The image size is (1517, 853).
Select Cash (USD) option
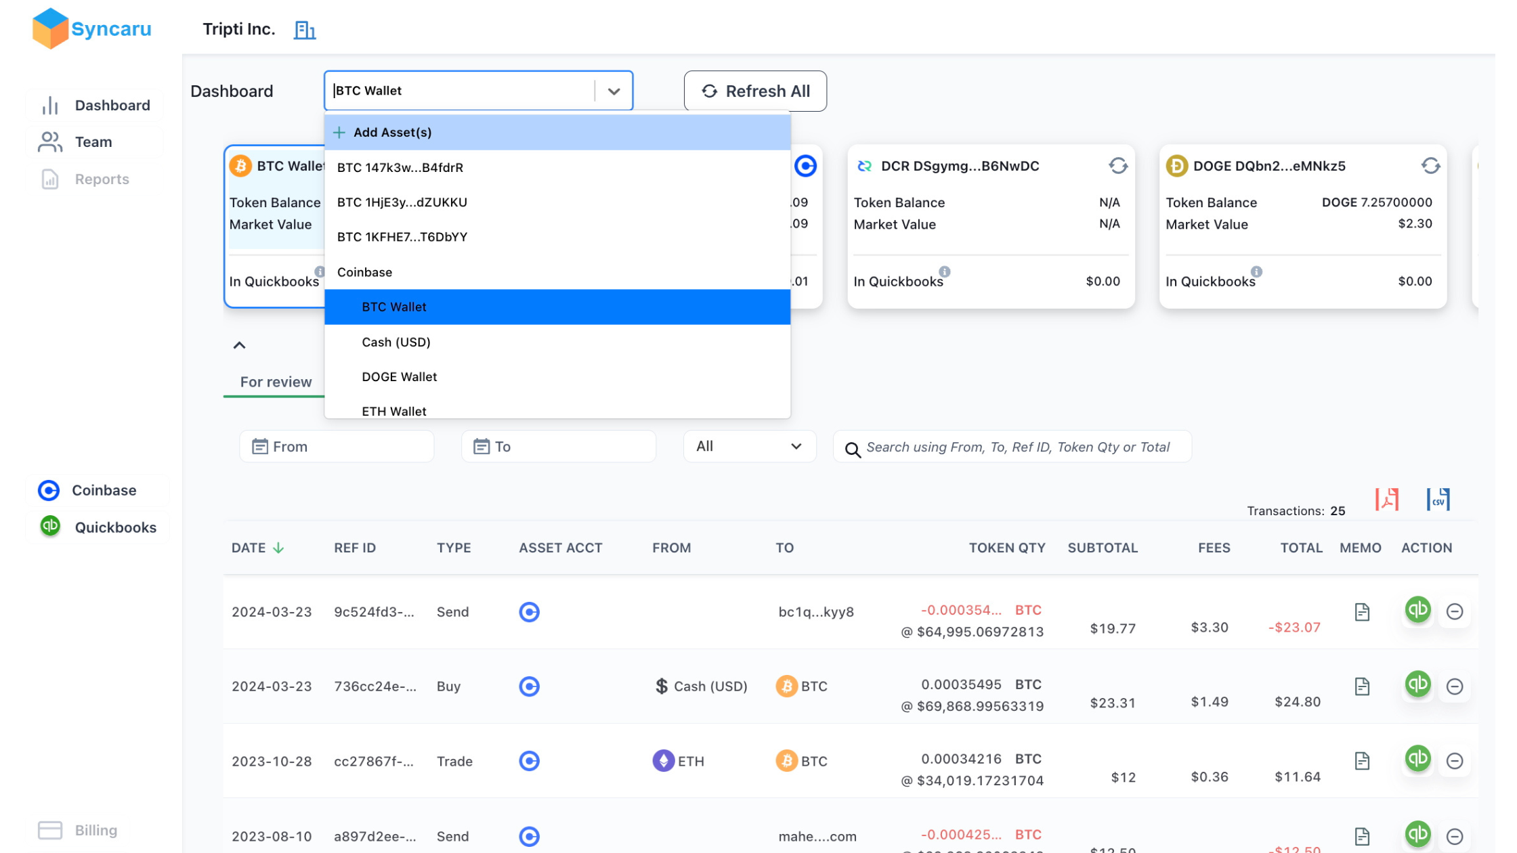click(x=557, y=342)
